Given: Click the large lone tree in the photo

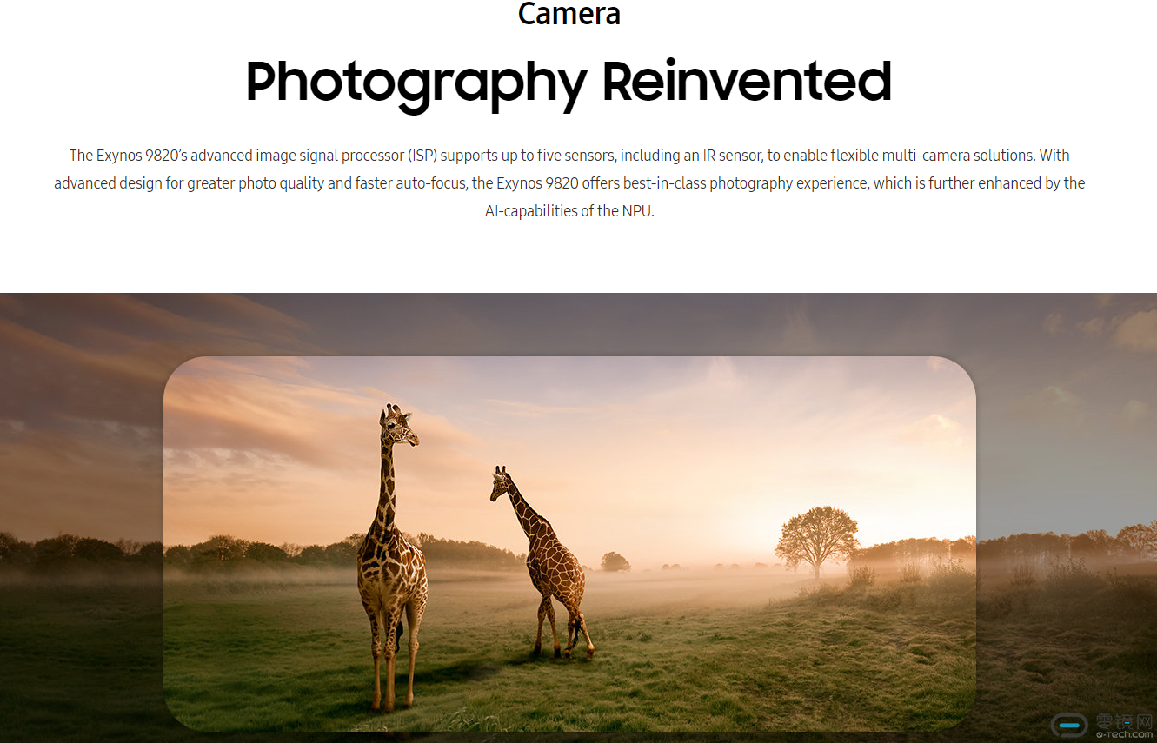Looking at the screenshot, I should 817,539.
